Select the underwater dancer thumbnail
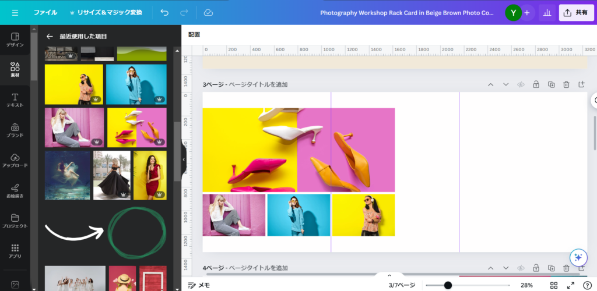 (68, 175)
